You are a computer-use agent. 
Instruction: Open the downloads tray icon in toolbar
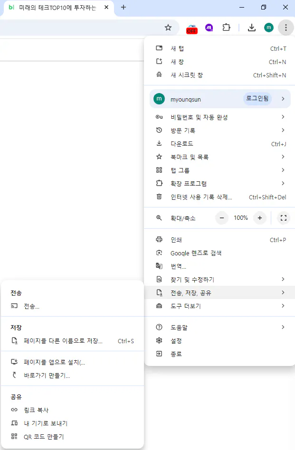[x=252, y=28]
